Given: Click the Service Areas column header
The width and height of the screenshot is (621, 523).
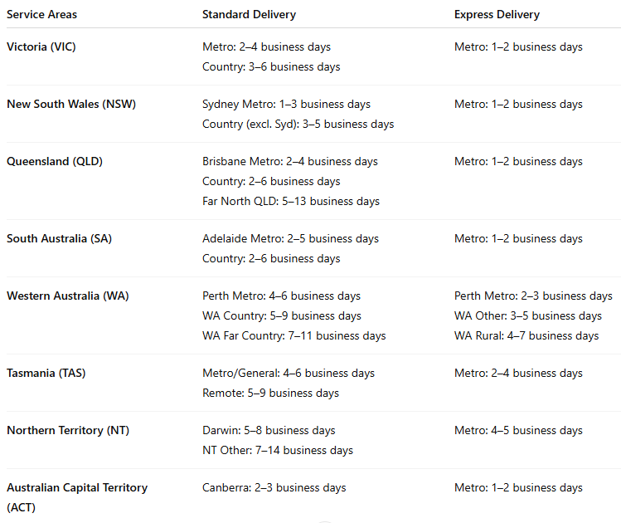Looking at the screenshot, I should coord(41,15).
